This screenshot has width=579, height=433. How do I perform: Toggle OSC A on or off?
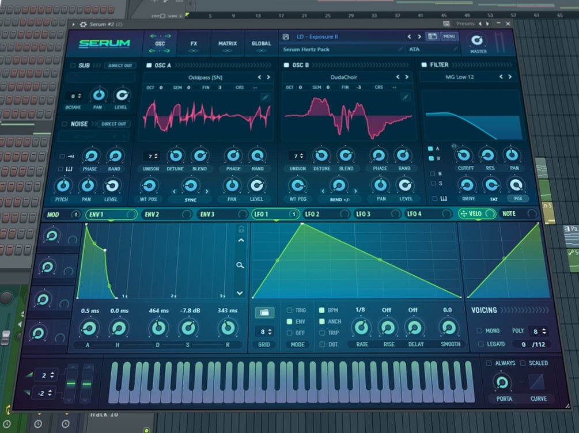149,65
